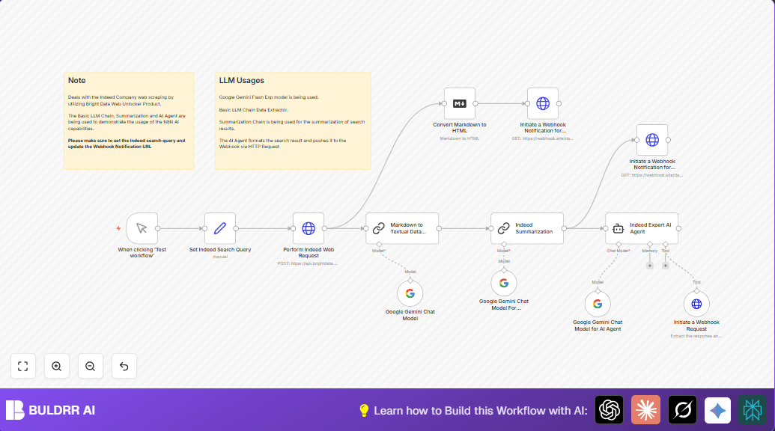The height and width of the screenshot is (431, 775).
Task: Open Google Gemini Chat Model for AI Agent
Action: pos(598,304)
